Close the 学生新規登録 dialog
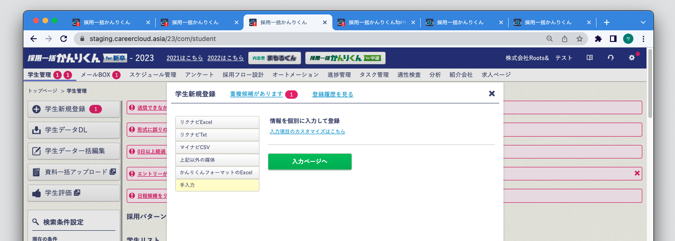 (x=492, y=94)
